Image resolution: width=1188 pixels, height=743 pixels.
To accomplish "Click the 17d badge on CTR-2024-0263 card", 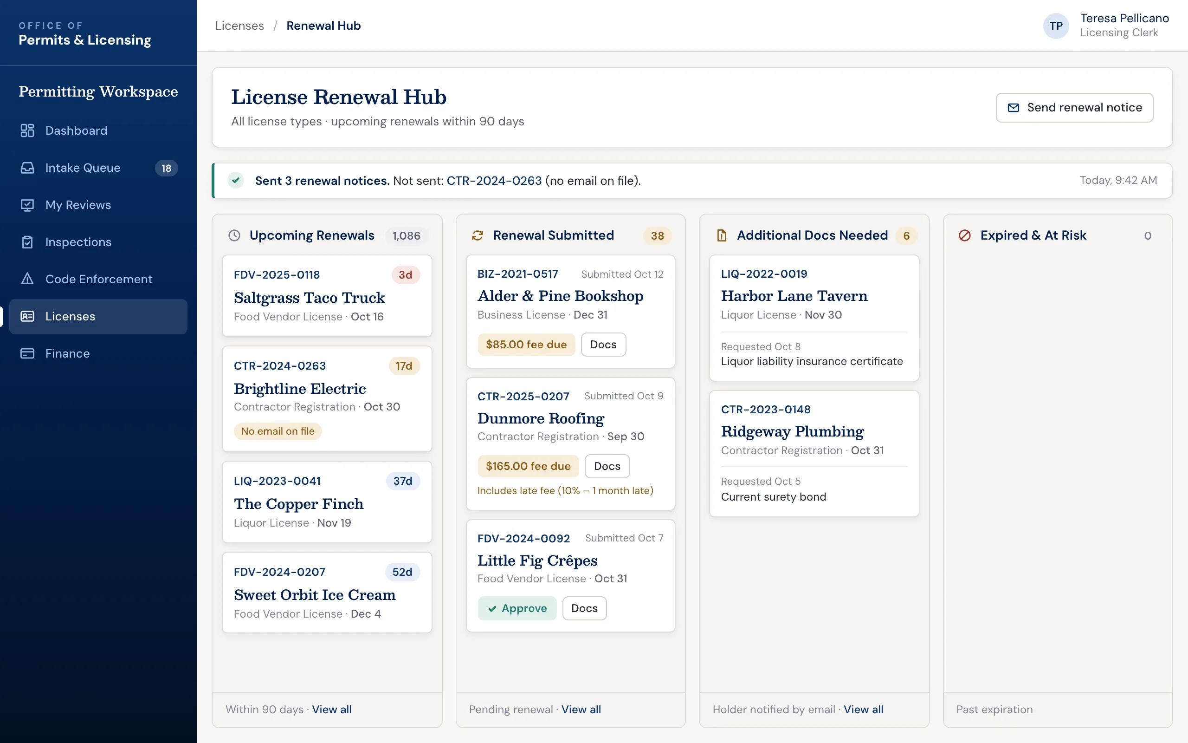I will (x=404, y=365).
